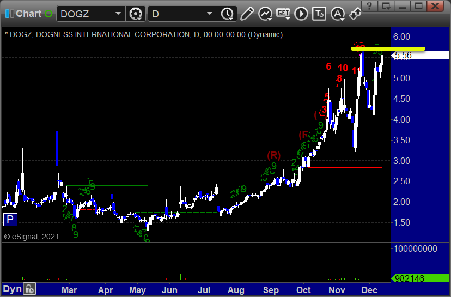Click the Mar label on time axis

coord(69,290)
